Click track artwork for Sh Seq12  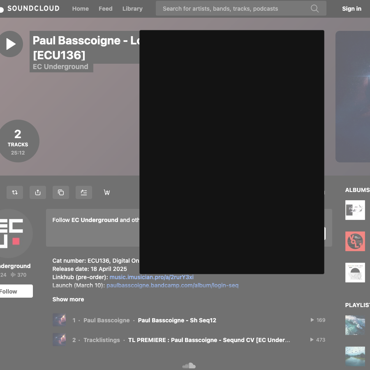click(59, 320)
